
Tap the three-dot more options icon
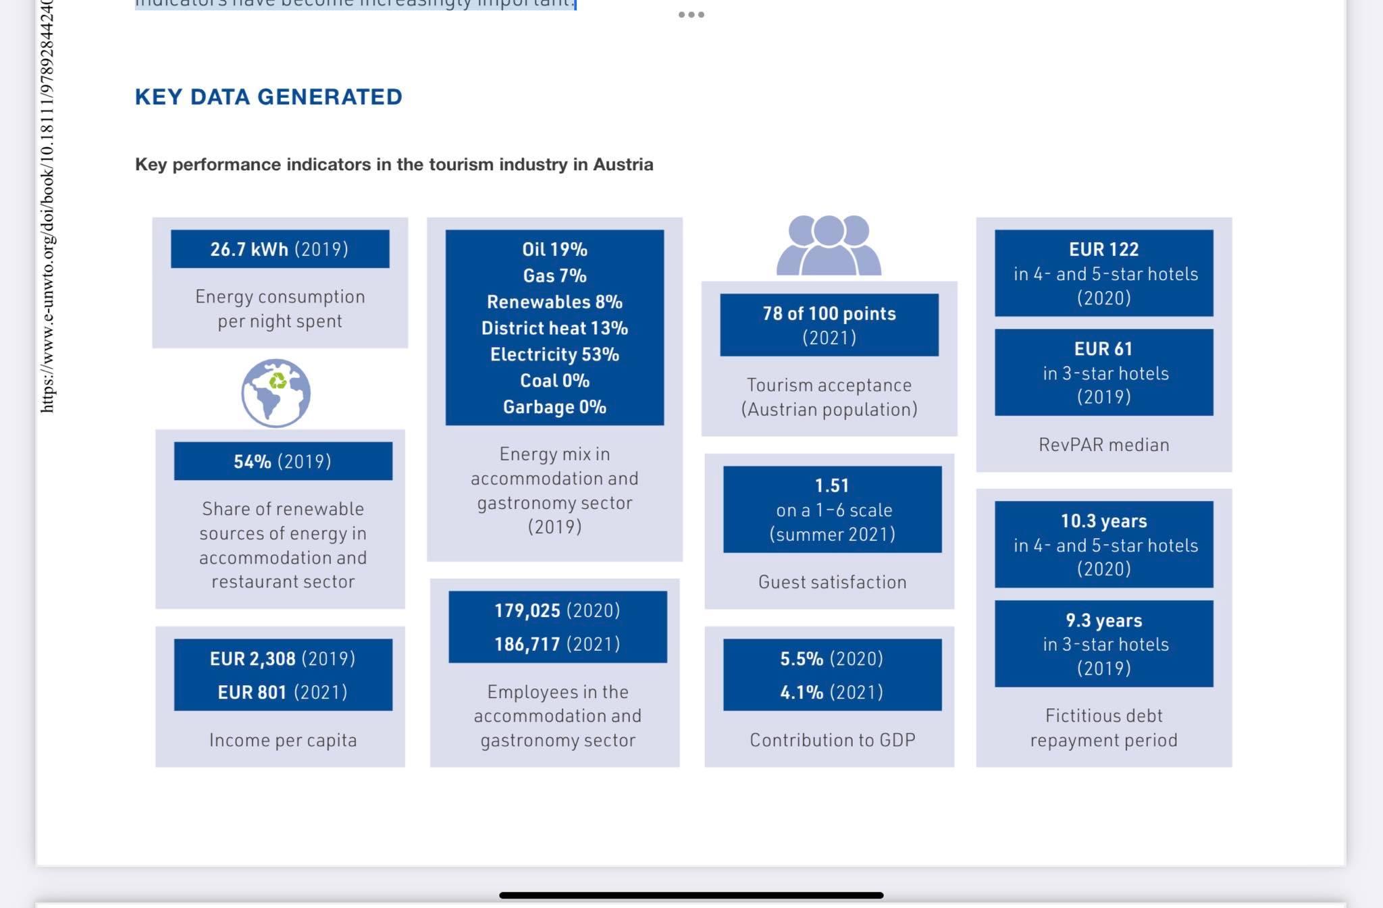[691, 14]
